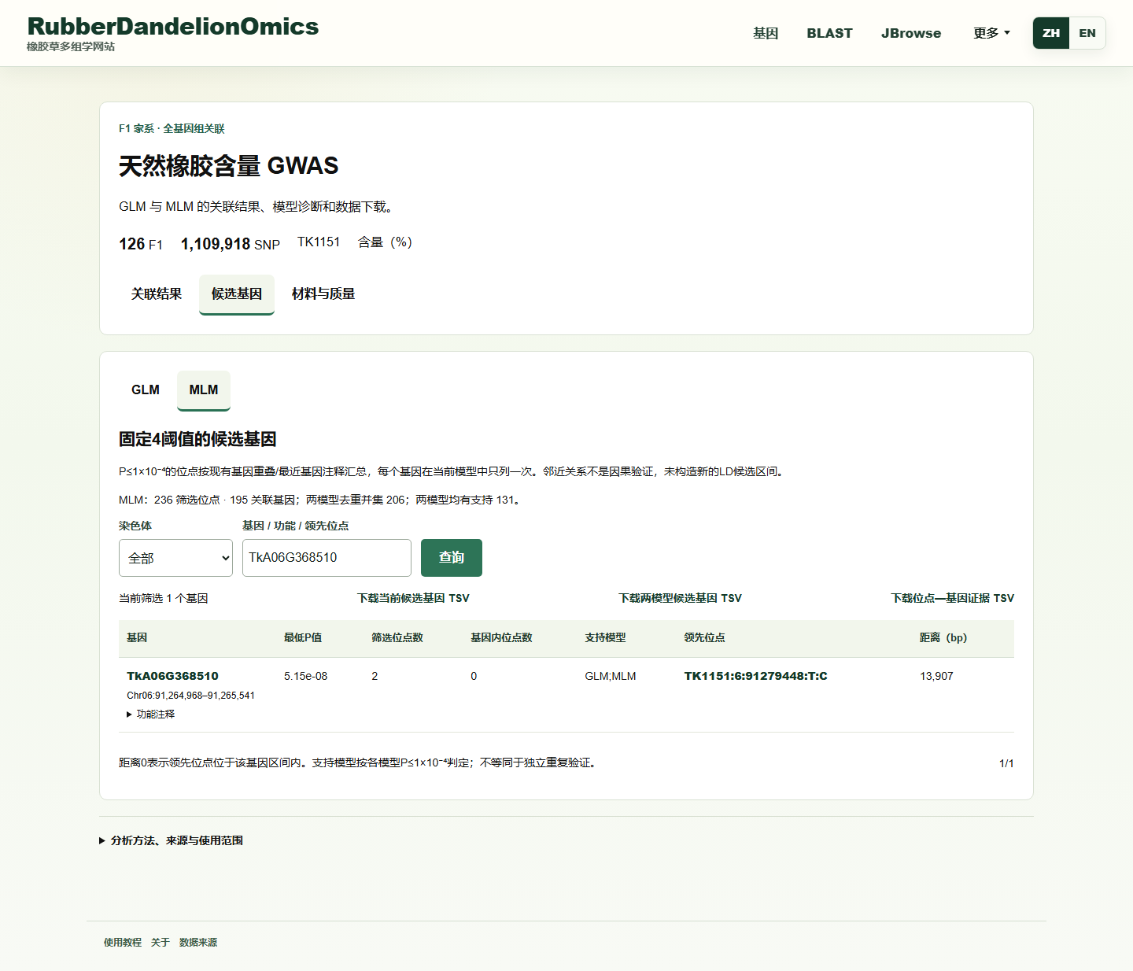This screenshot has height=971, width=1133.
Task: Choose the GLM model tab
Action: [x=146, y=390]
